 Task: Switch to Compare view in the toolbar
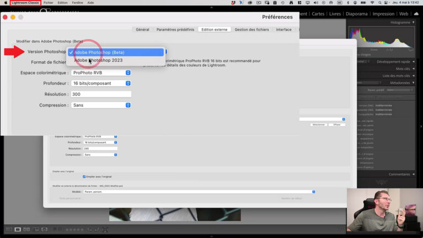click(x=26, y=230)
